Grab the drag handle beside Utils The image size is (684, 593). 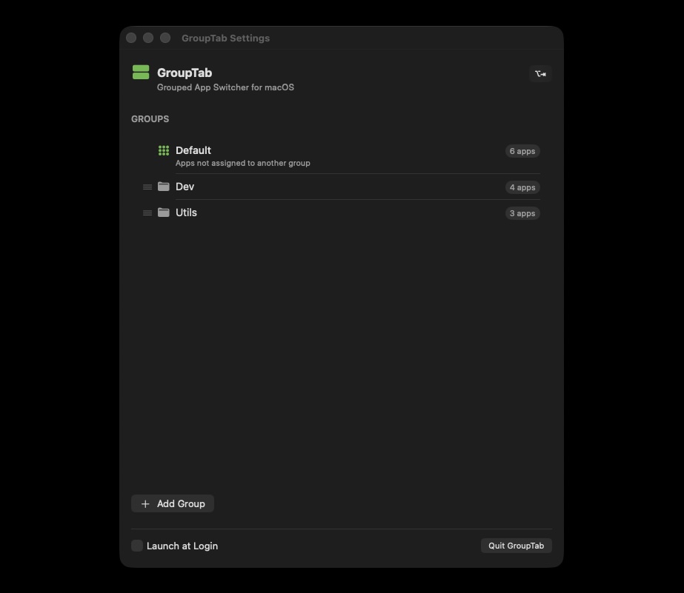(x=147, y=213)
